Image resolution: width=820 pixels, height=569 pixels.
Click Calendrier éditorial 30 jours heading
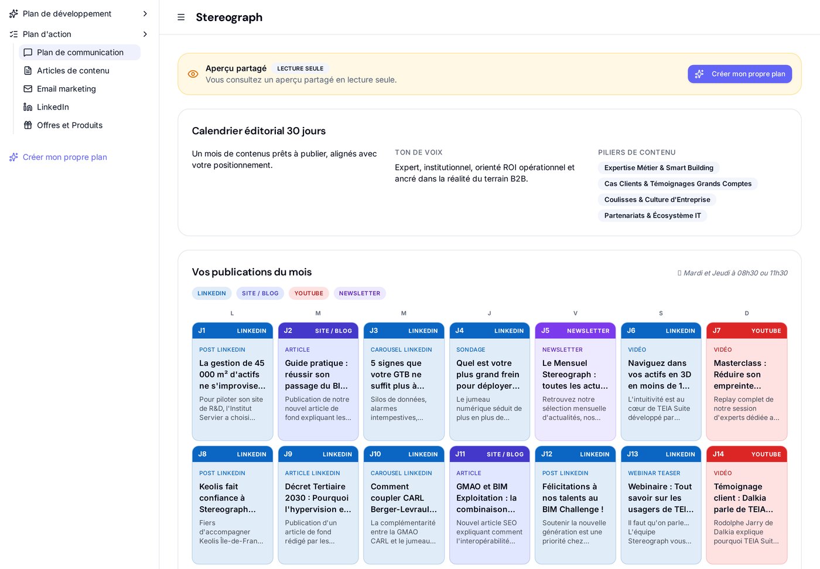259,131
